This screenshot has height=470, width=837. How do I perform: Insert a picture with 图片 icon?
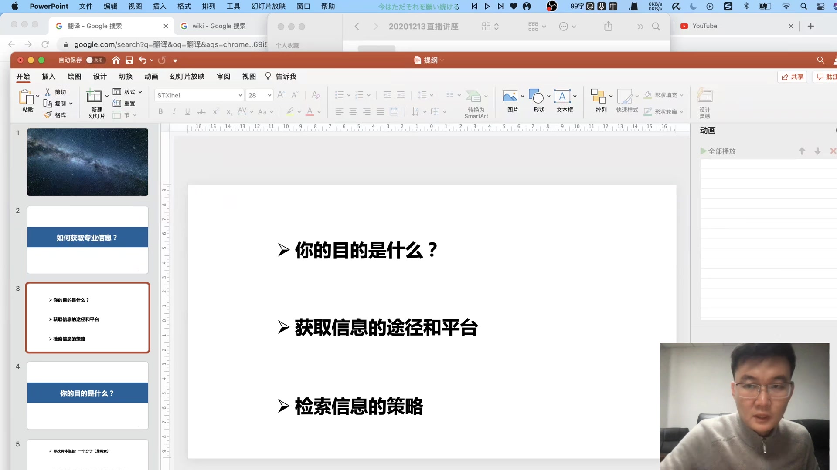tap(510, 96)
